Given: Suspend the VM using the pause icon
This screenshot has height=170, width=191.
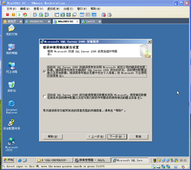Looking at the screenshot, I should pyautogui.click(x=14, y=15).
